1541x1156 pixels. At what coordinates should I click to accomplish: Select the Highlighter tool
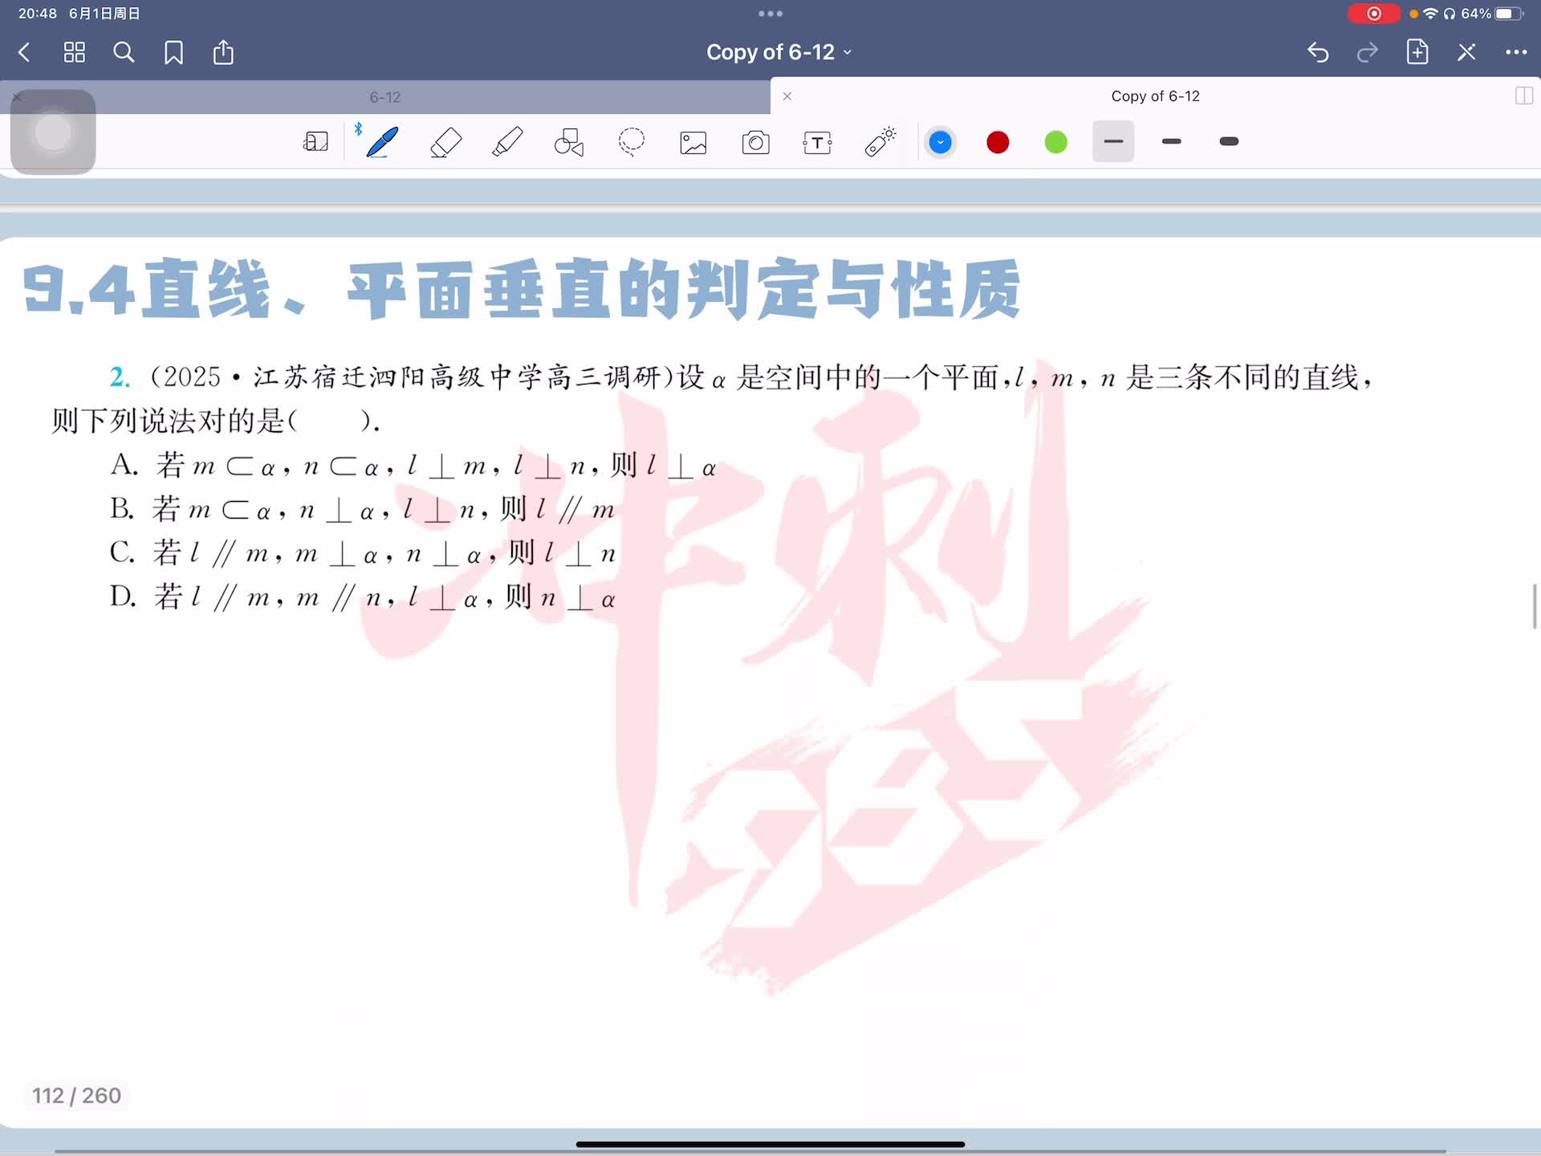507,142
